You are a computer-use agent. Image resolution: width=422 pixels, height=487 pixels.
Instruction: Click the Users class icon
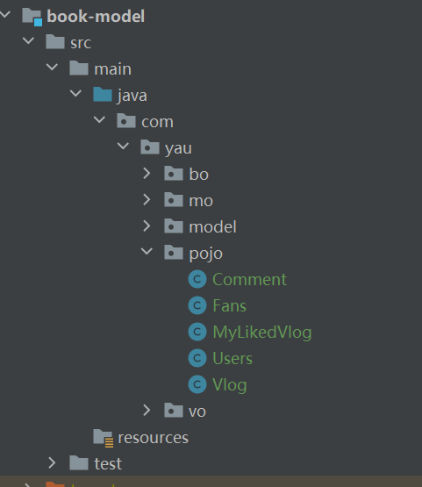(x=197, y=358)
